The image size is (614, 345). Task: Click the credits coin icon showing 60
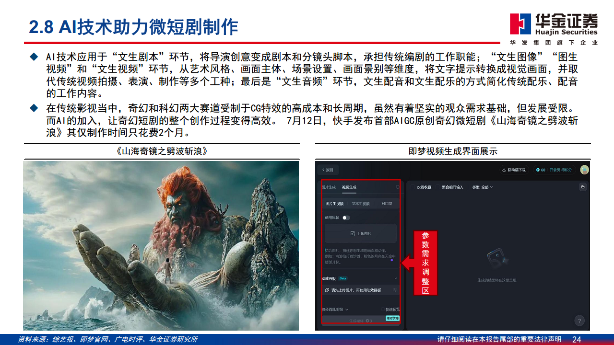coord(538,170)
